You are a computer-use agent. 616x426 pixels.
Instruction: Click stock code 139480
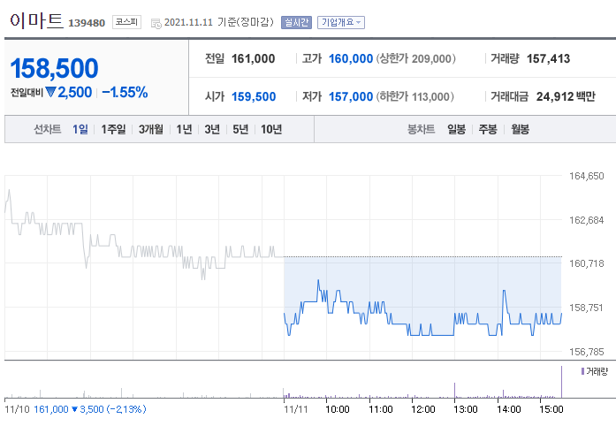[x=87, y=23]
